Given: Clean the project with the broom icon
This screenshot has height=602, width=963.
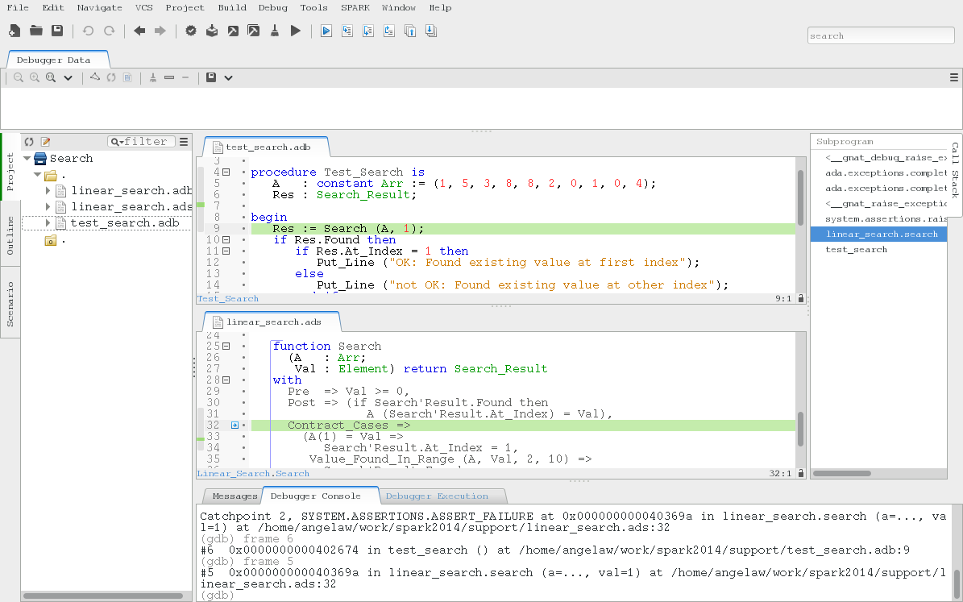Looking at the screenshot, I should click(x=275, y=31).
